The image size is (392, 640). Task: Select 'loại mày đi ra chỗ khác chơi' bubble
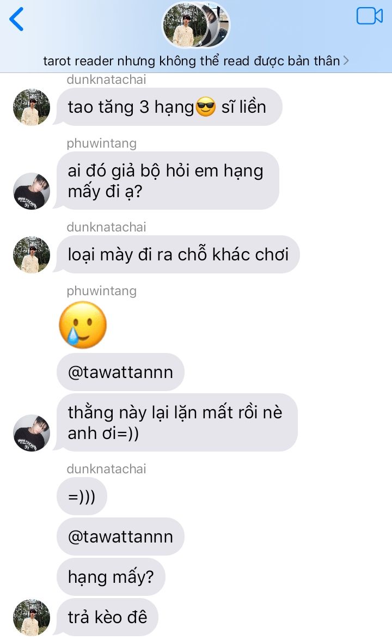click(178, 255)
